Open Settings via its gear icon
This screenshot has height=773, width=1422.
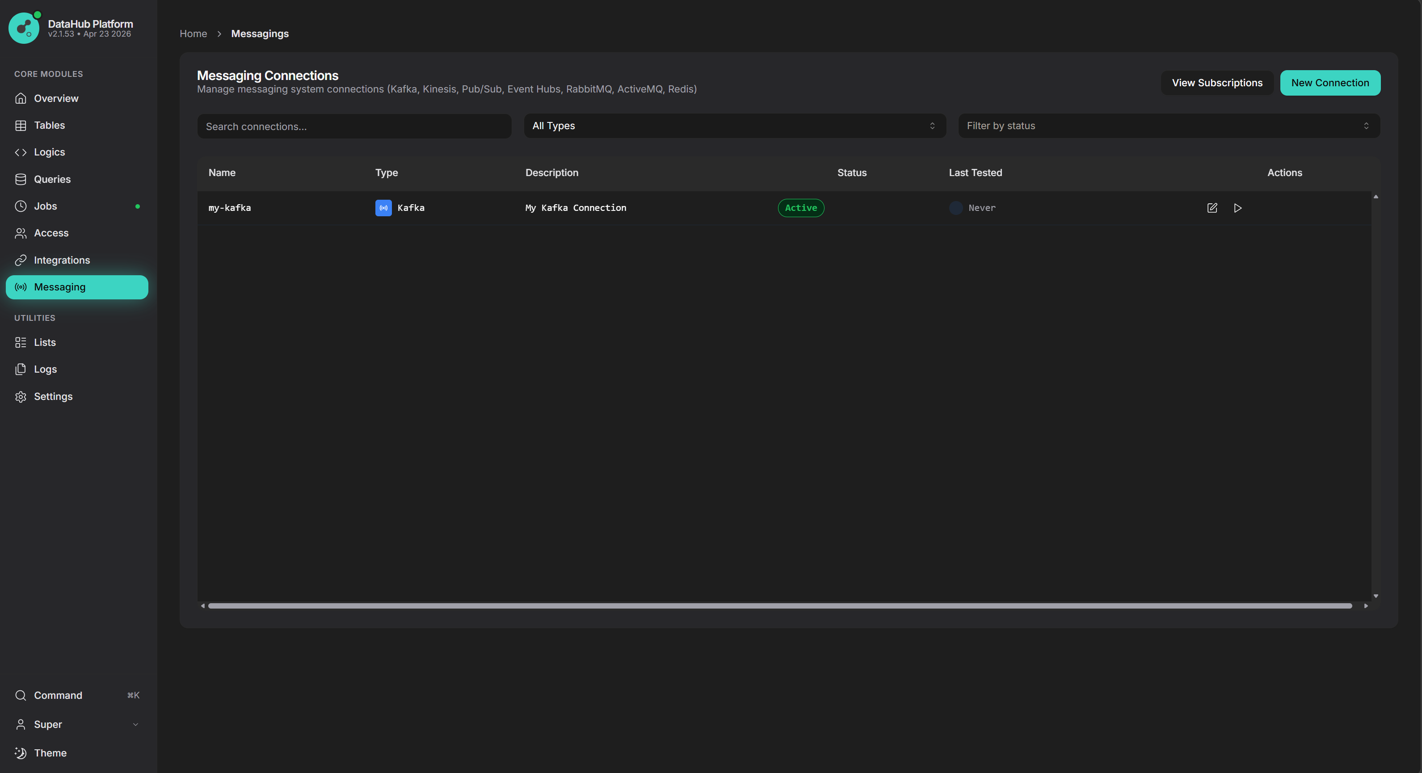click(x=21, y=397)
